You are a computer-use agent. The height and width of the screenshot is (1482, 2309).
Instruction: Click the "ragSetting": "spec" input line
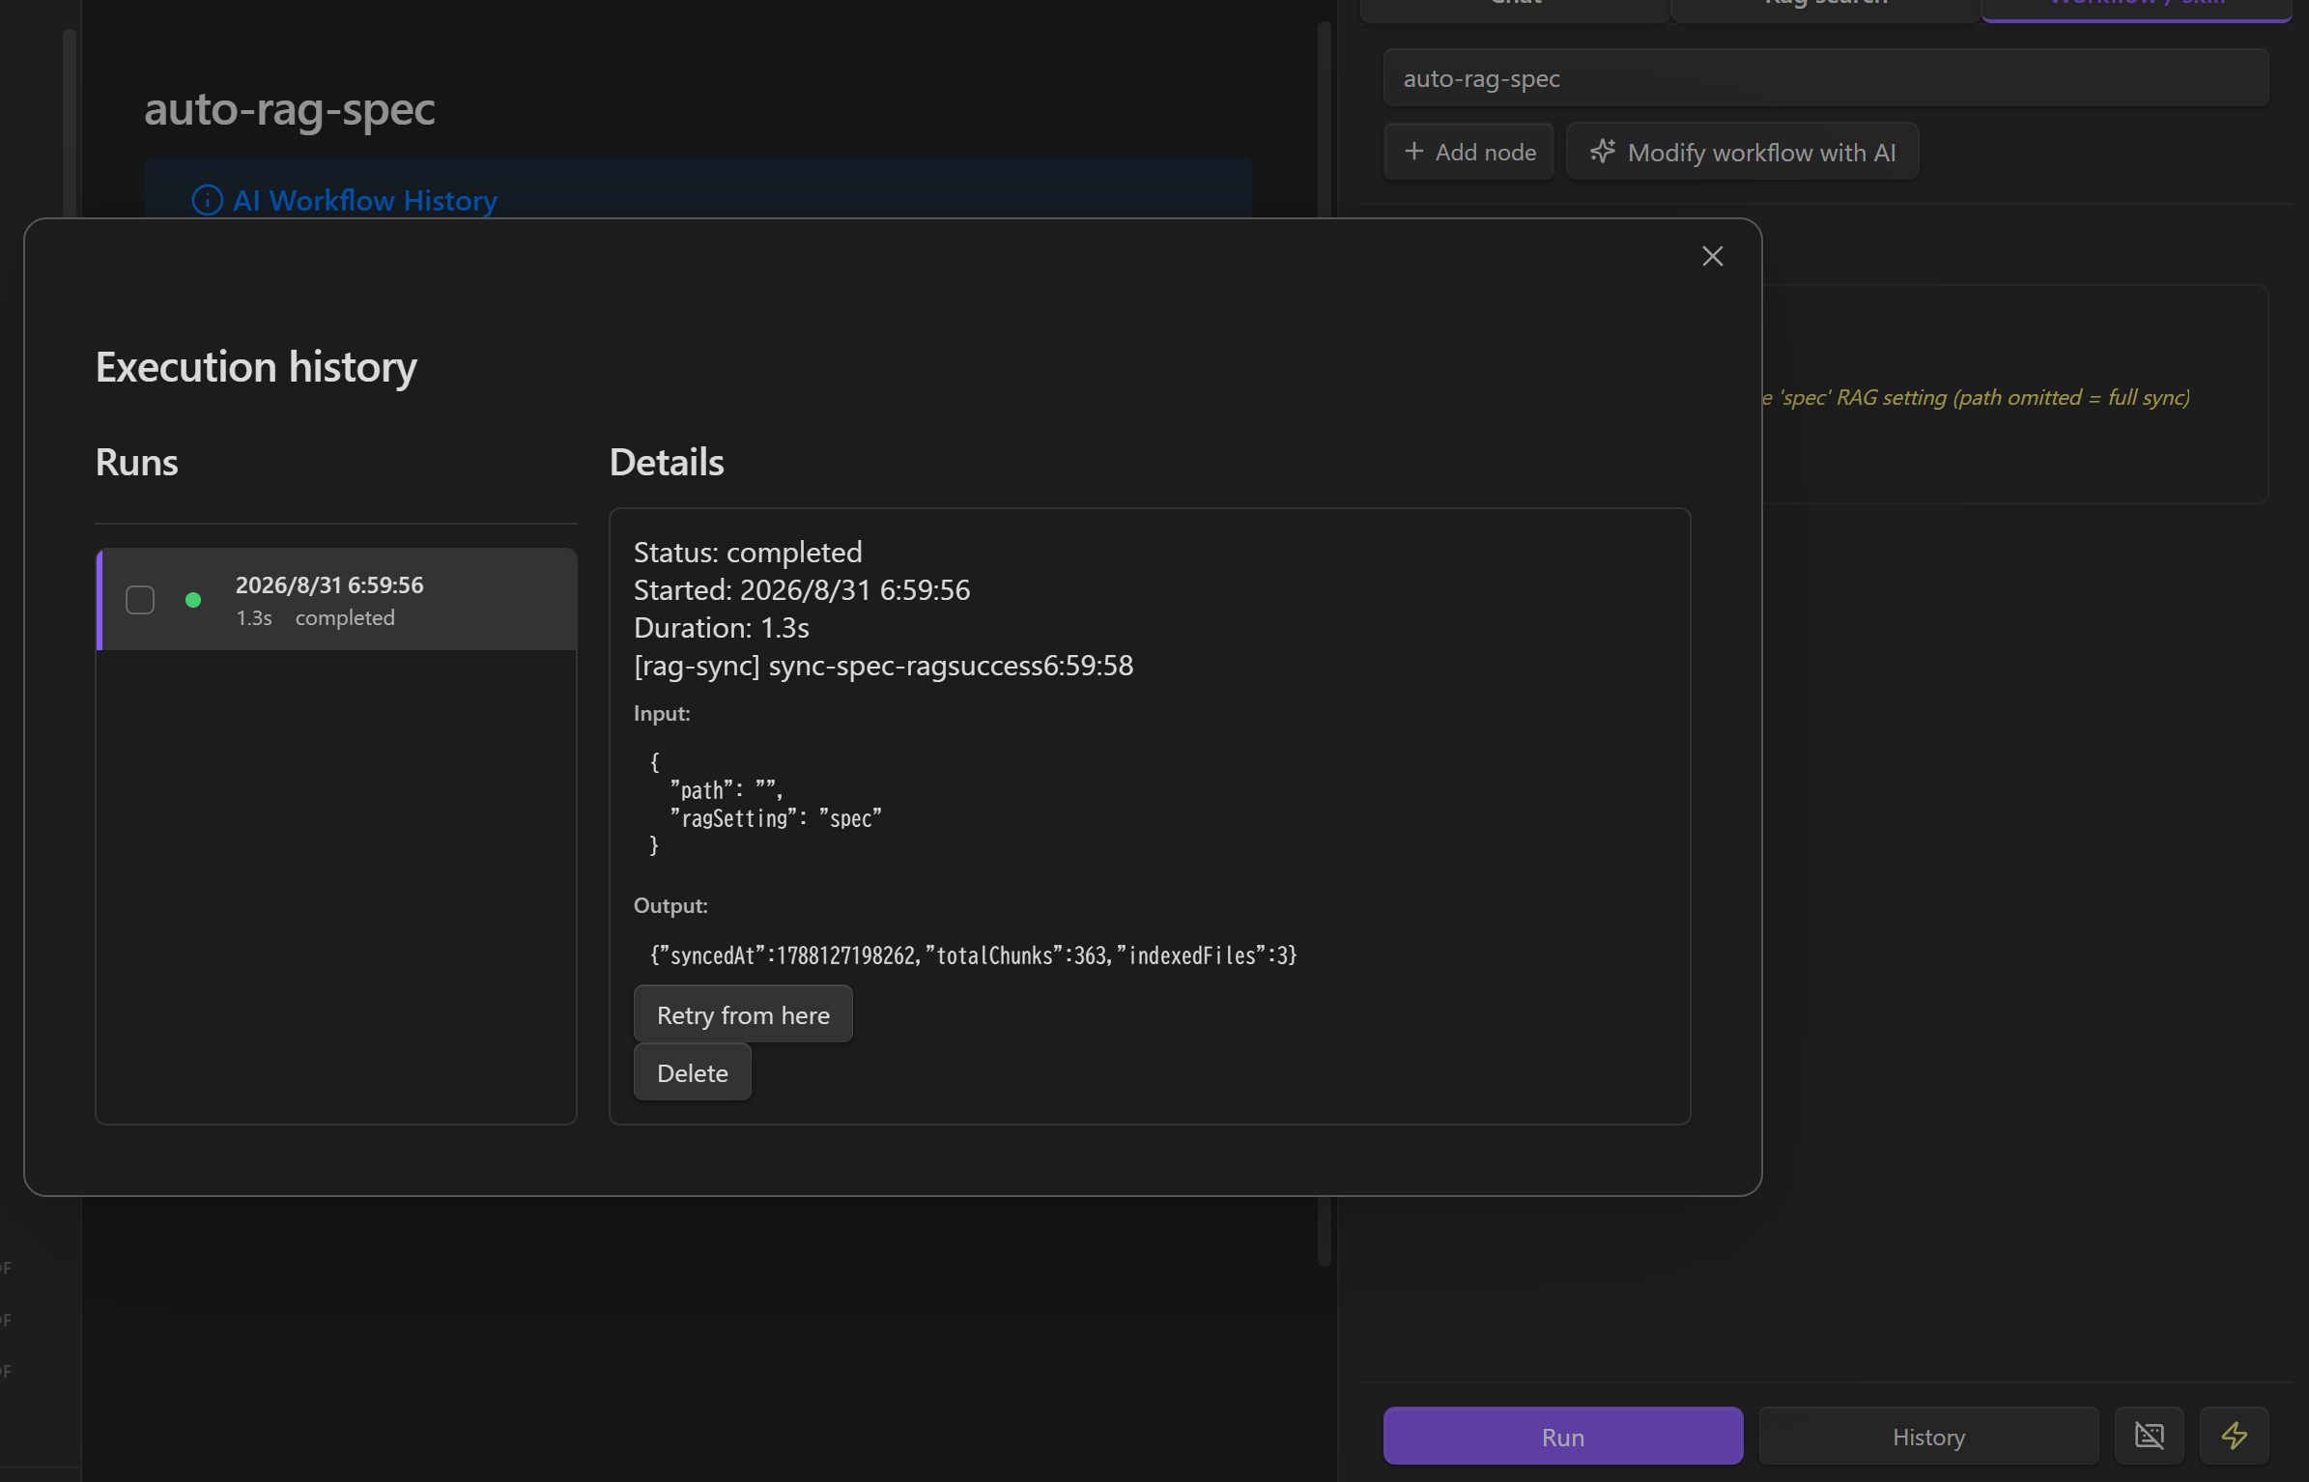[x=776, y=818]
